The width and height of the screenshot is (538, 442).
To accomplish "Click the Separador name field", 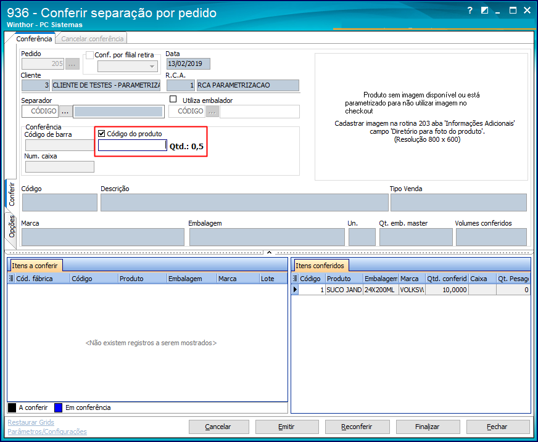I will [118, 111].
